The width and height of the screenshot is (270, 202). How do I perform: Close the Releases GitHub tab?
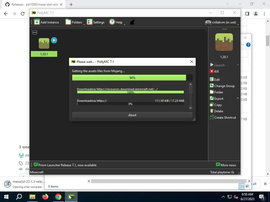(x=61, y=4)
